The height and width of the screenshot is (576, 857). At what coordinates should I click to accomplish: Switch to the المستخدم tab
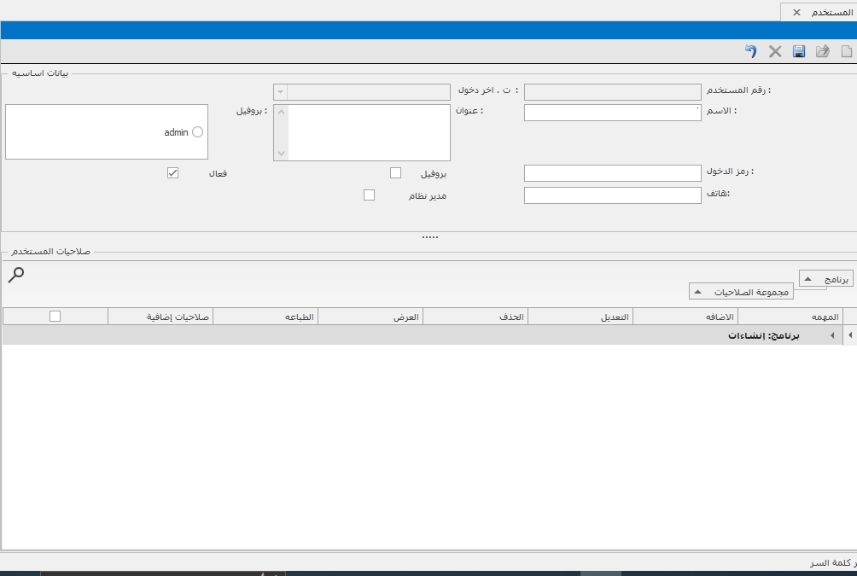[831, 13]
